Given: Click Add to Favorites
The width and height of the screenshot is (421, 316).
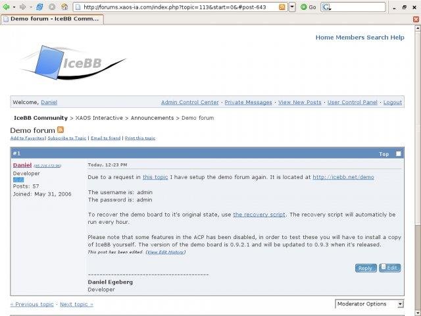Looking at the screenshot, I should pos(27,138).
